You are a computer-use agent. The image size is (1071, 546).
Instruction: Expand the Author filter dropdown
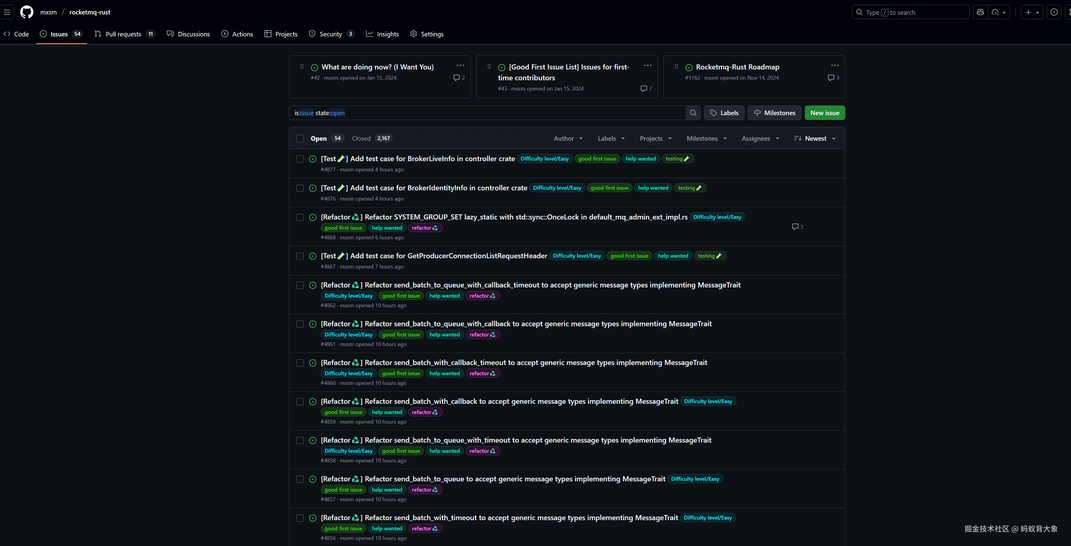click(568, 139)
